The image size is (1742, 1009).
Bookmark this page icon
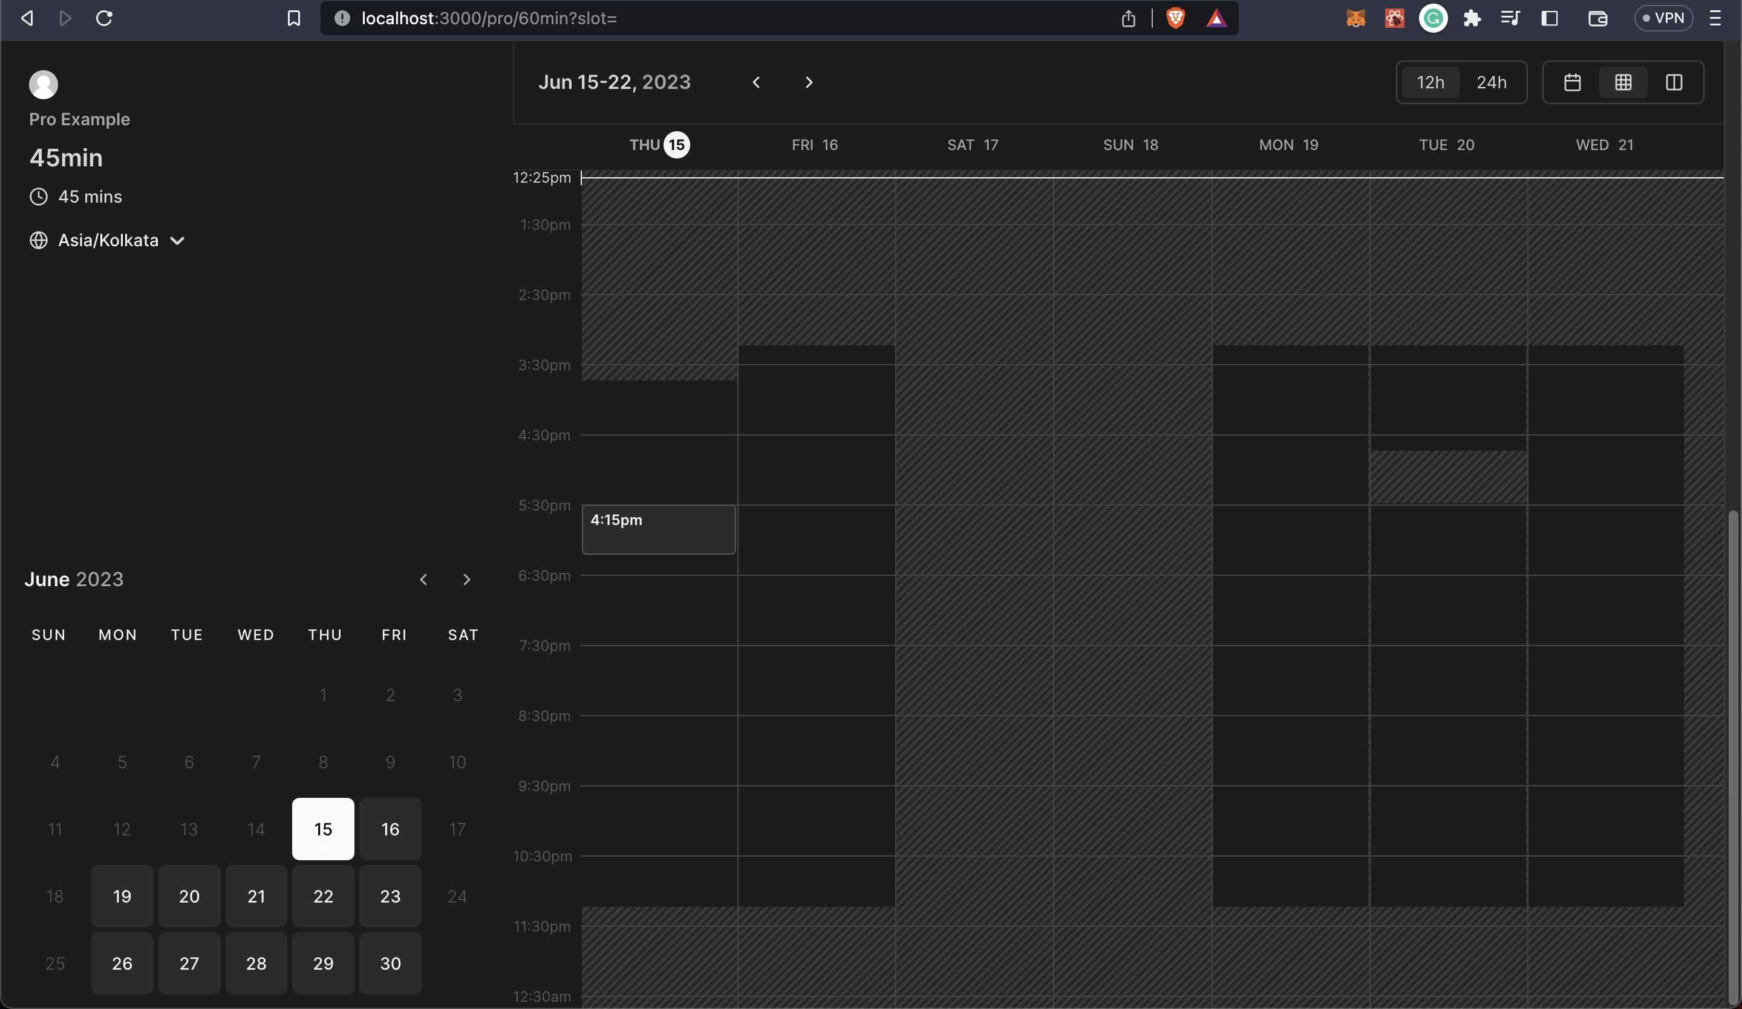pos(294,18)
